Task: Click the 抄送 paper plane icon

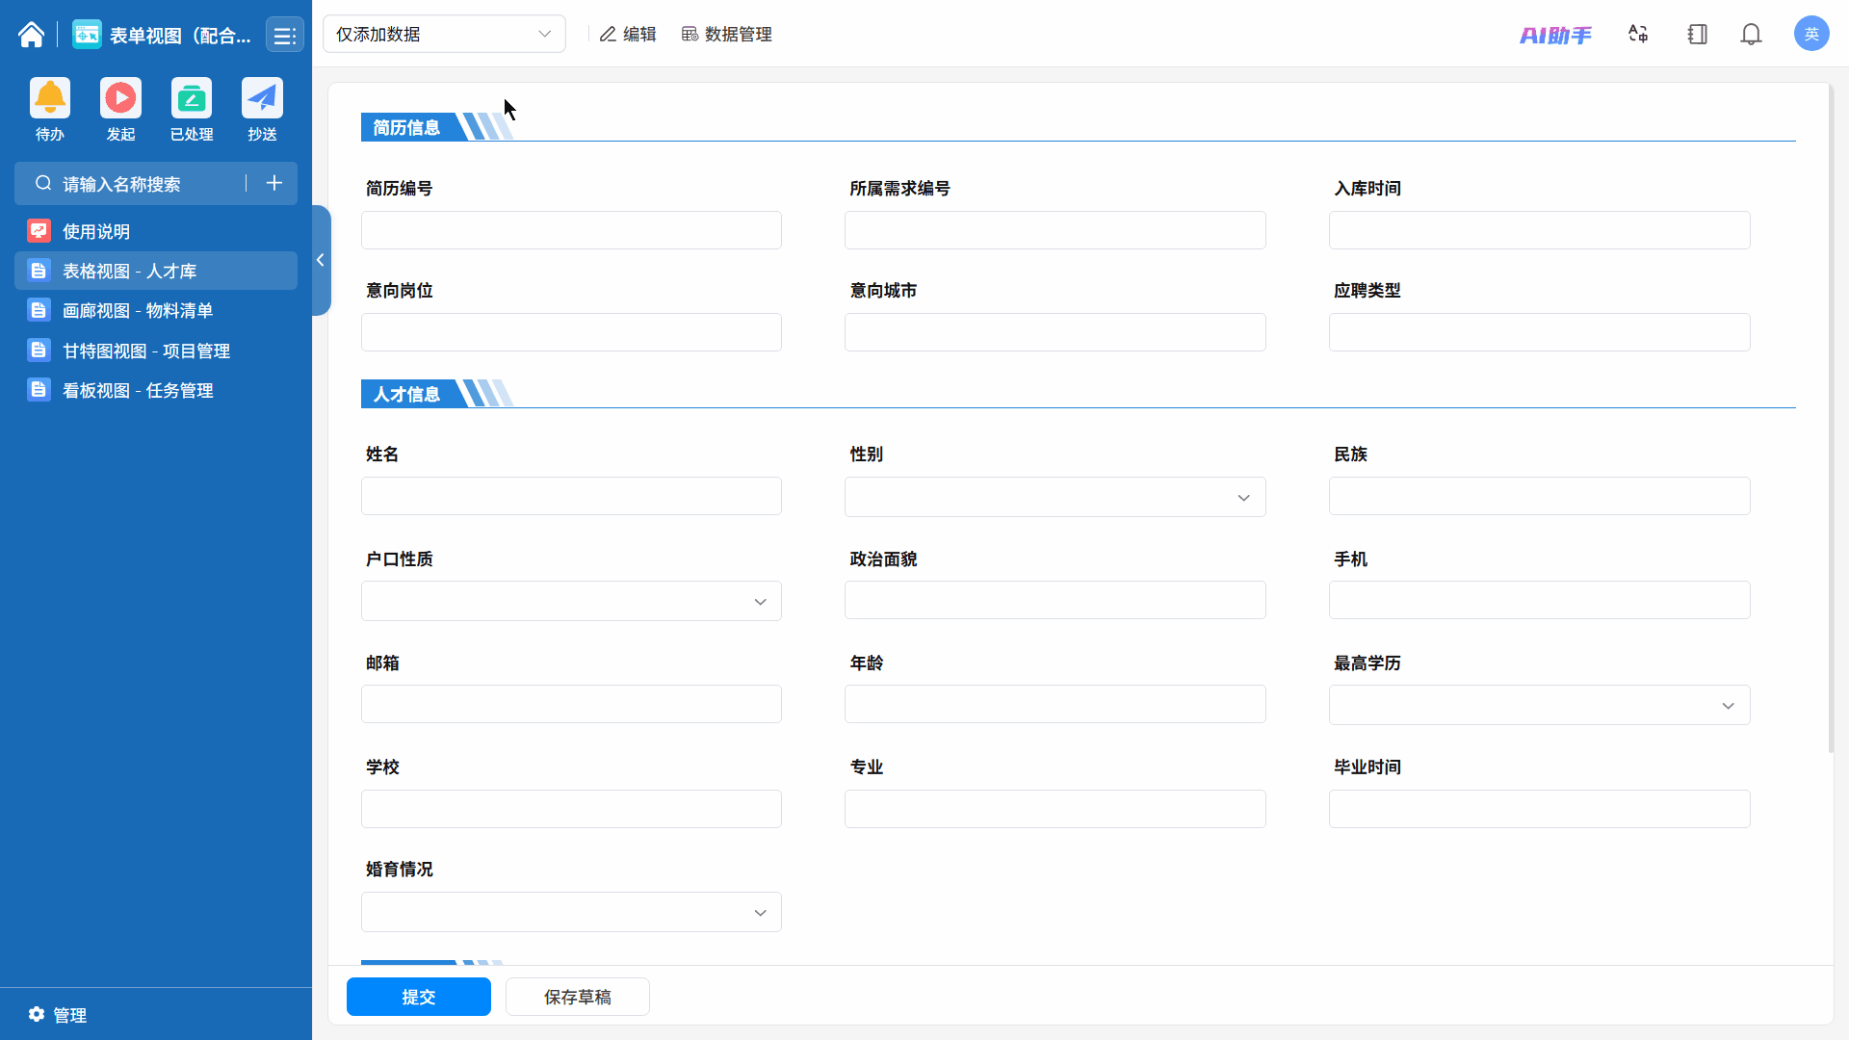Action: tap(262, 98)
